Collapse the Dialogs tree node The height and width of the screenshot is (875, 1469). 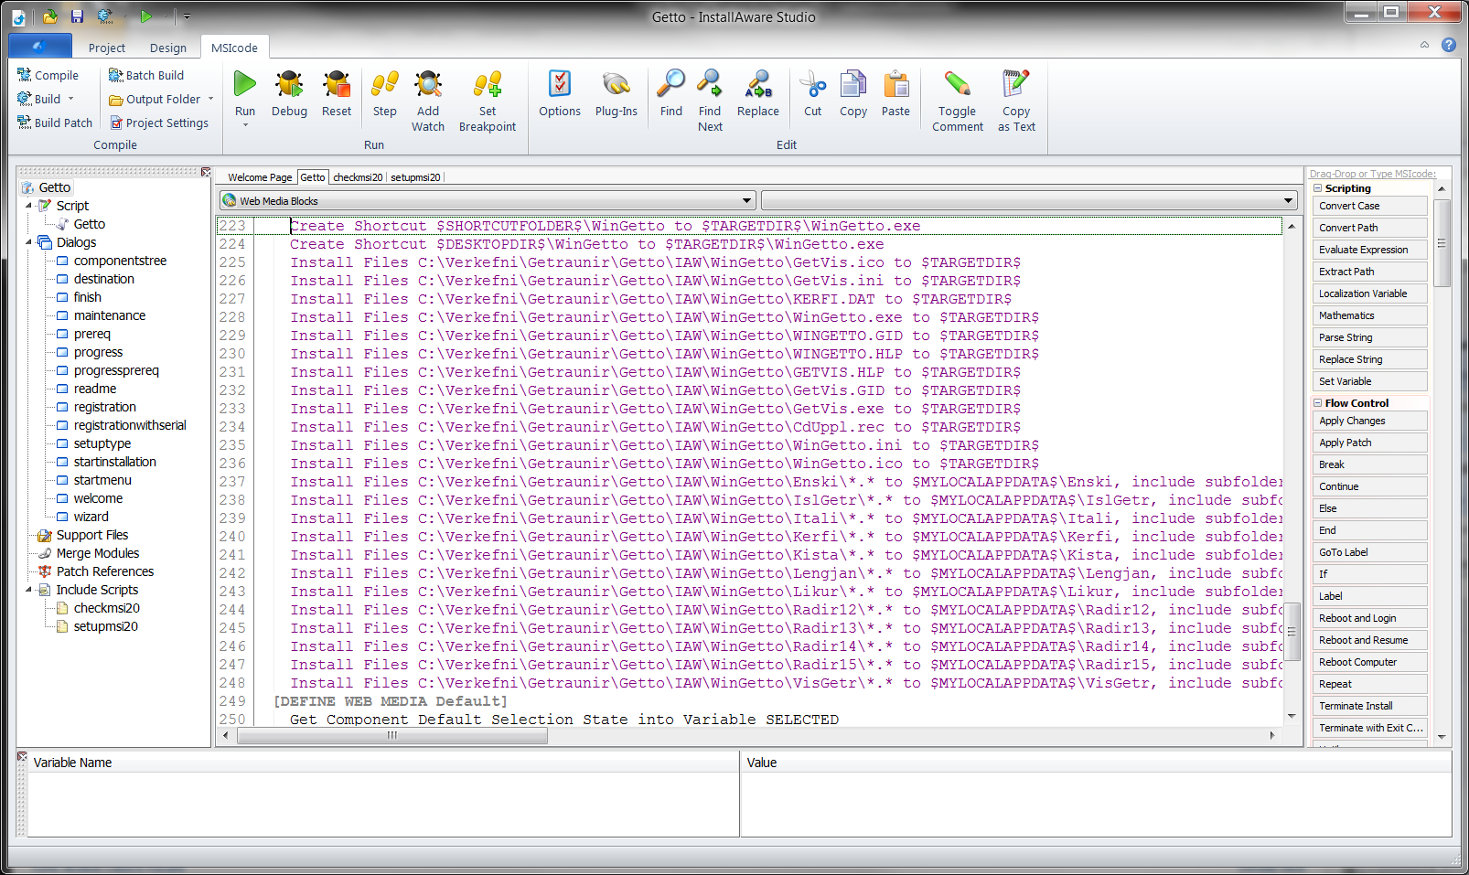(x=29, y=242)
